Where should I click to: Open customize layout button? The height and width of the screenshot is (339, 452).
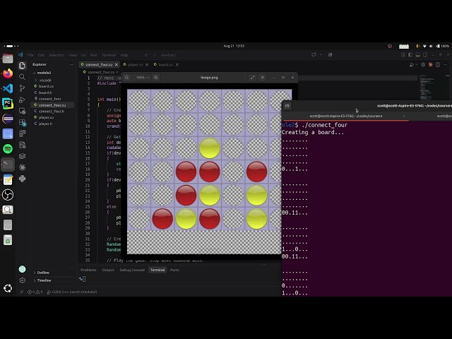tap(403, 55)
